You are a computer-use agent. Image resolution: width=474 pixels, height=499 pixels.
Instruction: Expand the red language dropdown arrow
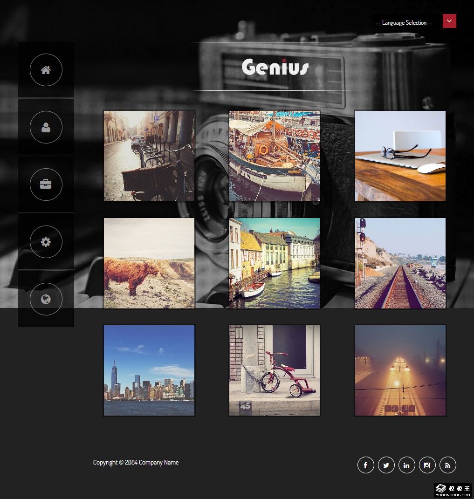[x=449, y=21]
